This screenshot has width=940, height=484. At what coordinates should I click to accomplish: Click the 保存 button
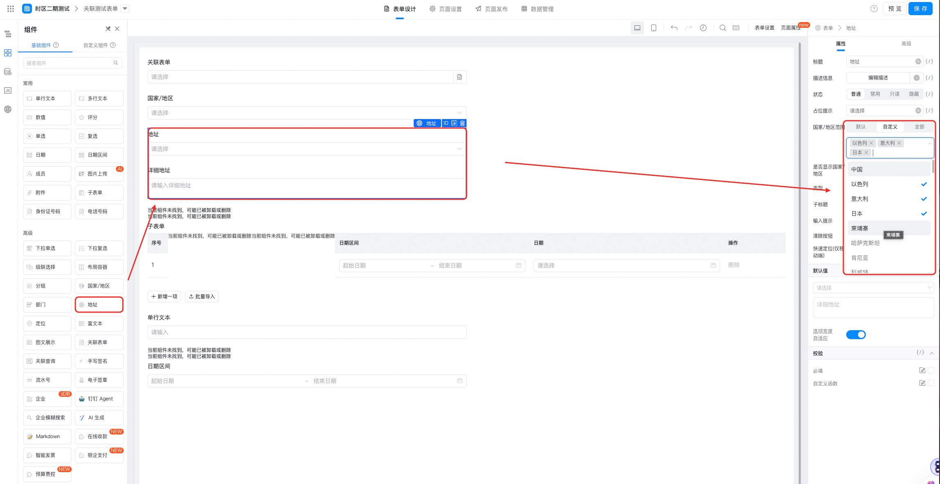point(920,9)
